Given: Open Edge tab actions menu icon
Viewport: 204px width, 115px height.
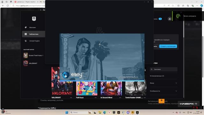Looking at the screenshot, I should [11, 2].
